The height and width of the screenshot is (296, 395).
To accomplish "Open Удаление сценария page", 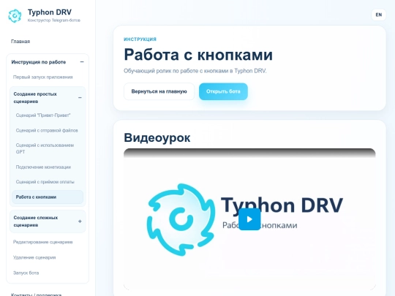I will coord(34,257).
